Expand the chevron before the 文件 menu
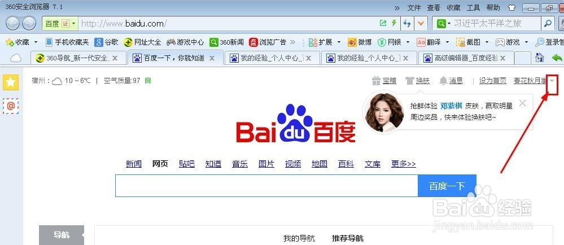 tap(397, 8)
